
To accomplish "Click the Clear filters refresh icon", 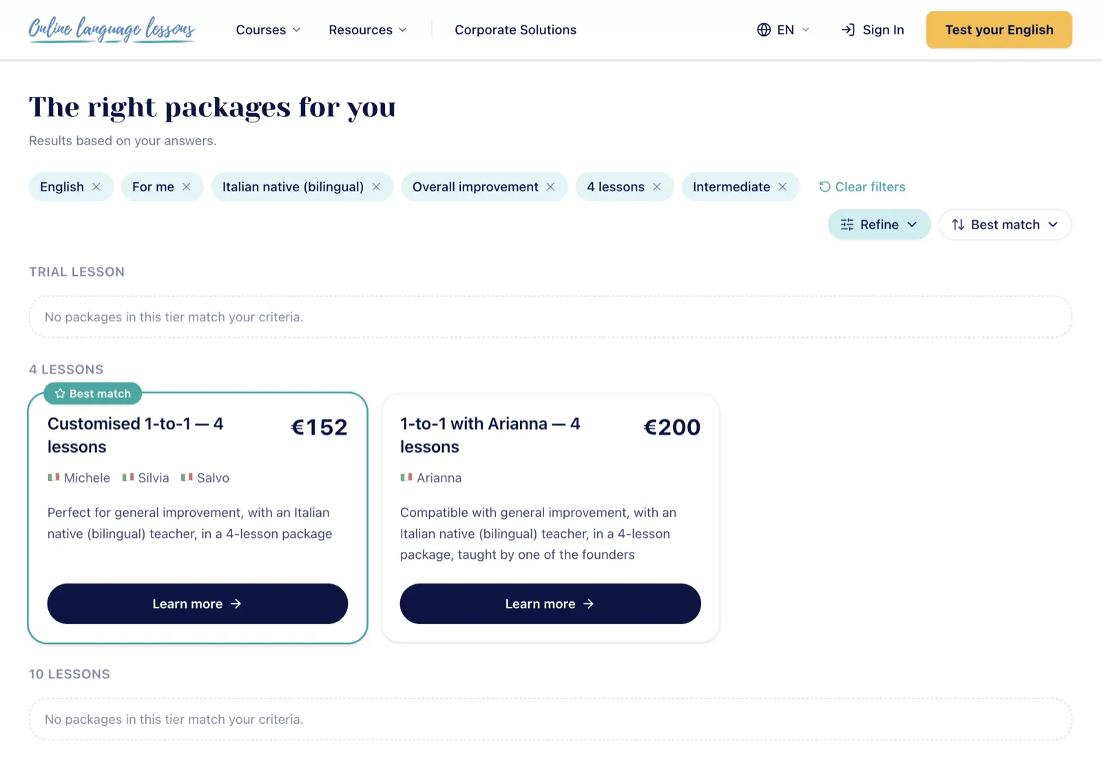I will pyautogui.click(x=824, y=186).
